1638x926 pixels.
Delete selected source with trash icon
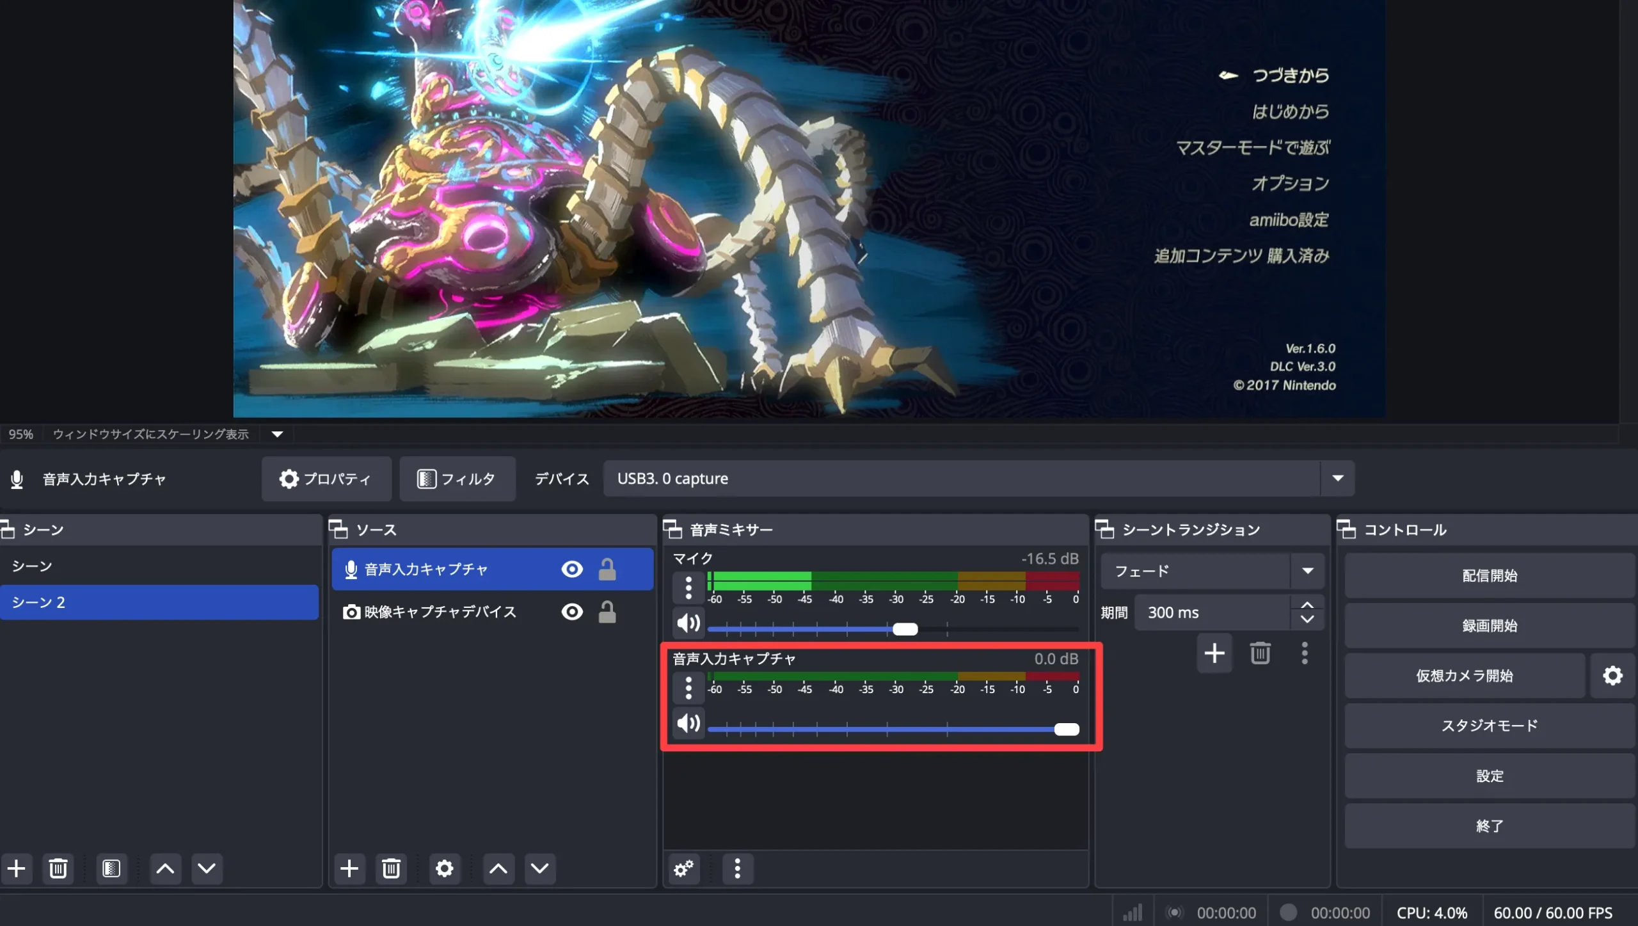(x=391, y=868)
